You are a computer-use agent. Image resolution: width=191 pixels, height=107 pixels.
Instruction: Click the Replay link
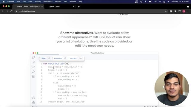click(123, 14)
